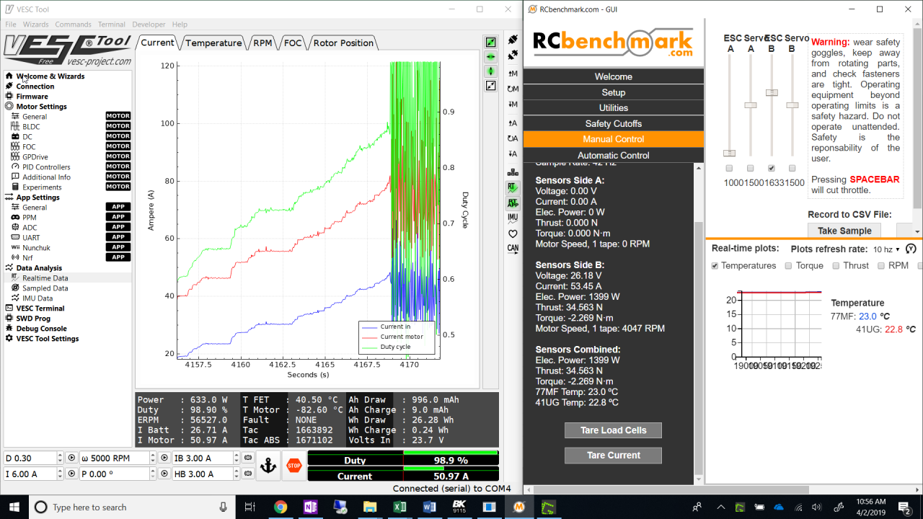
Task: Uncheck the Temperatures plot checkbox
Action: (x=715, y=266)
